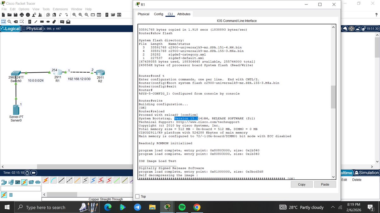Click the R2 router on the canvas
The width and height of the screenshot is (380, 213).
(100, 73)
